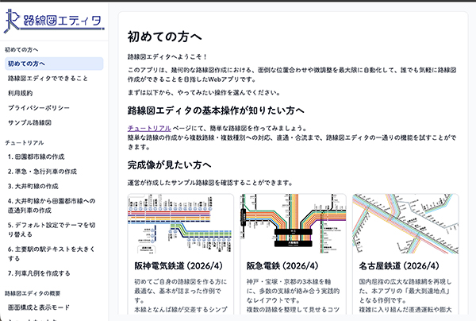The width and height of the screenshot is (476, 321).
Task: Click the 路線図エディタの概要 section header
Action: point(33,293)
